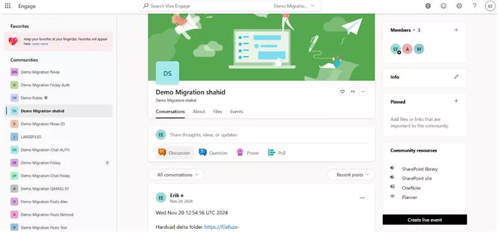This screenshot has height=232, width=498.
Task: Open the Demo Migration search scope dropdown
Action: [x=294, y=6]
